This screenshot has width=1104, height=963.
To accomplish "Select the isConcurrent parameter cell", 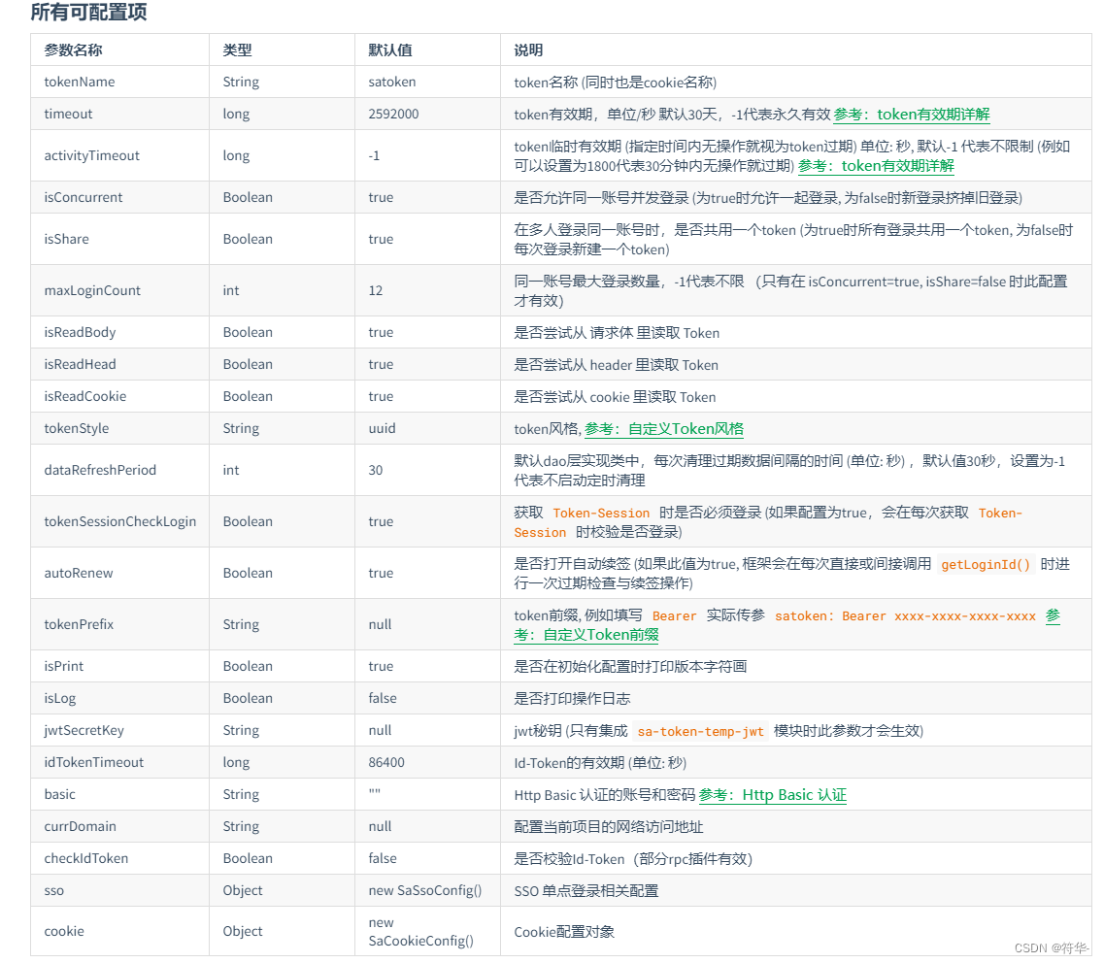I will tap(119, 197).
